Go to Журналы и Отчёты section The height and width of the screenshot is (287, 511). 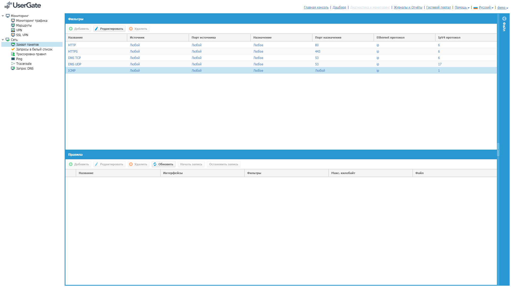408,7
